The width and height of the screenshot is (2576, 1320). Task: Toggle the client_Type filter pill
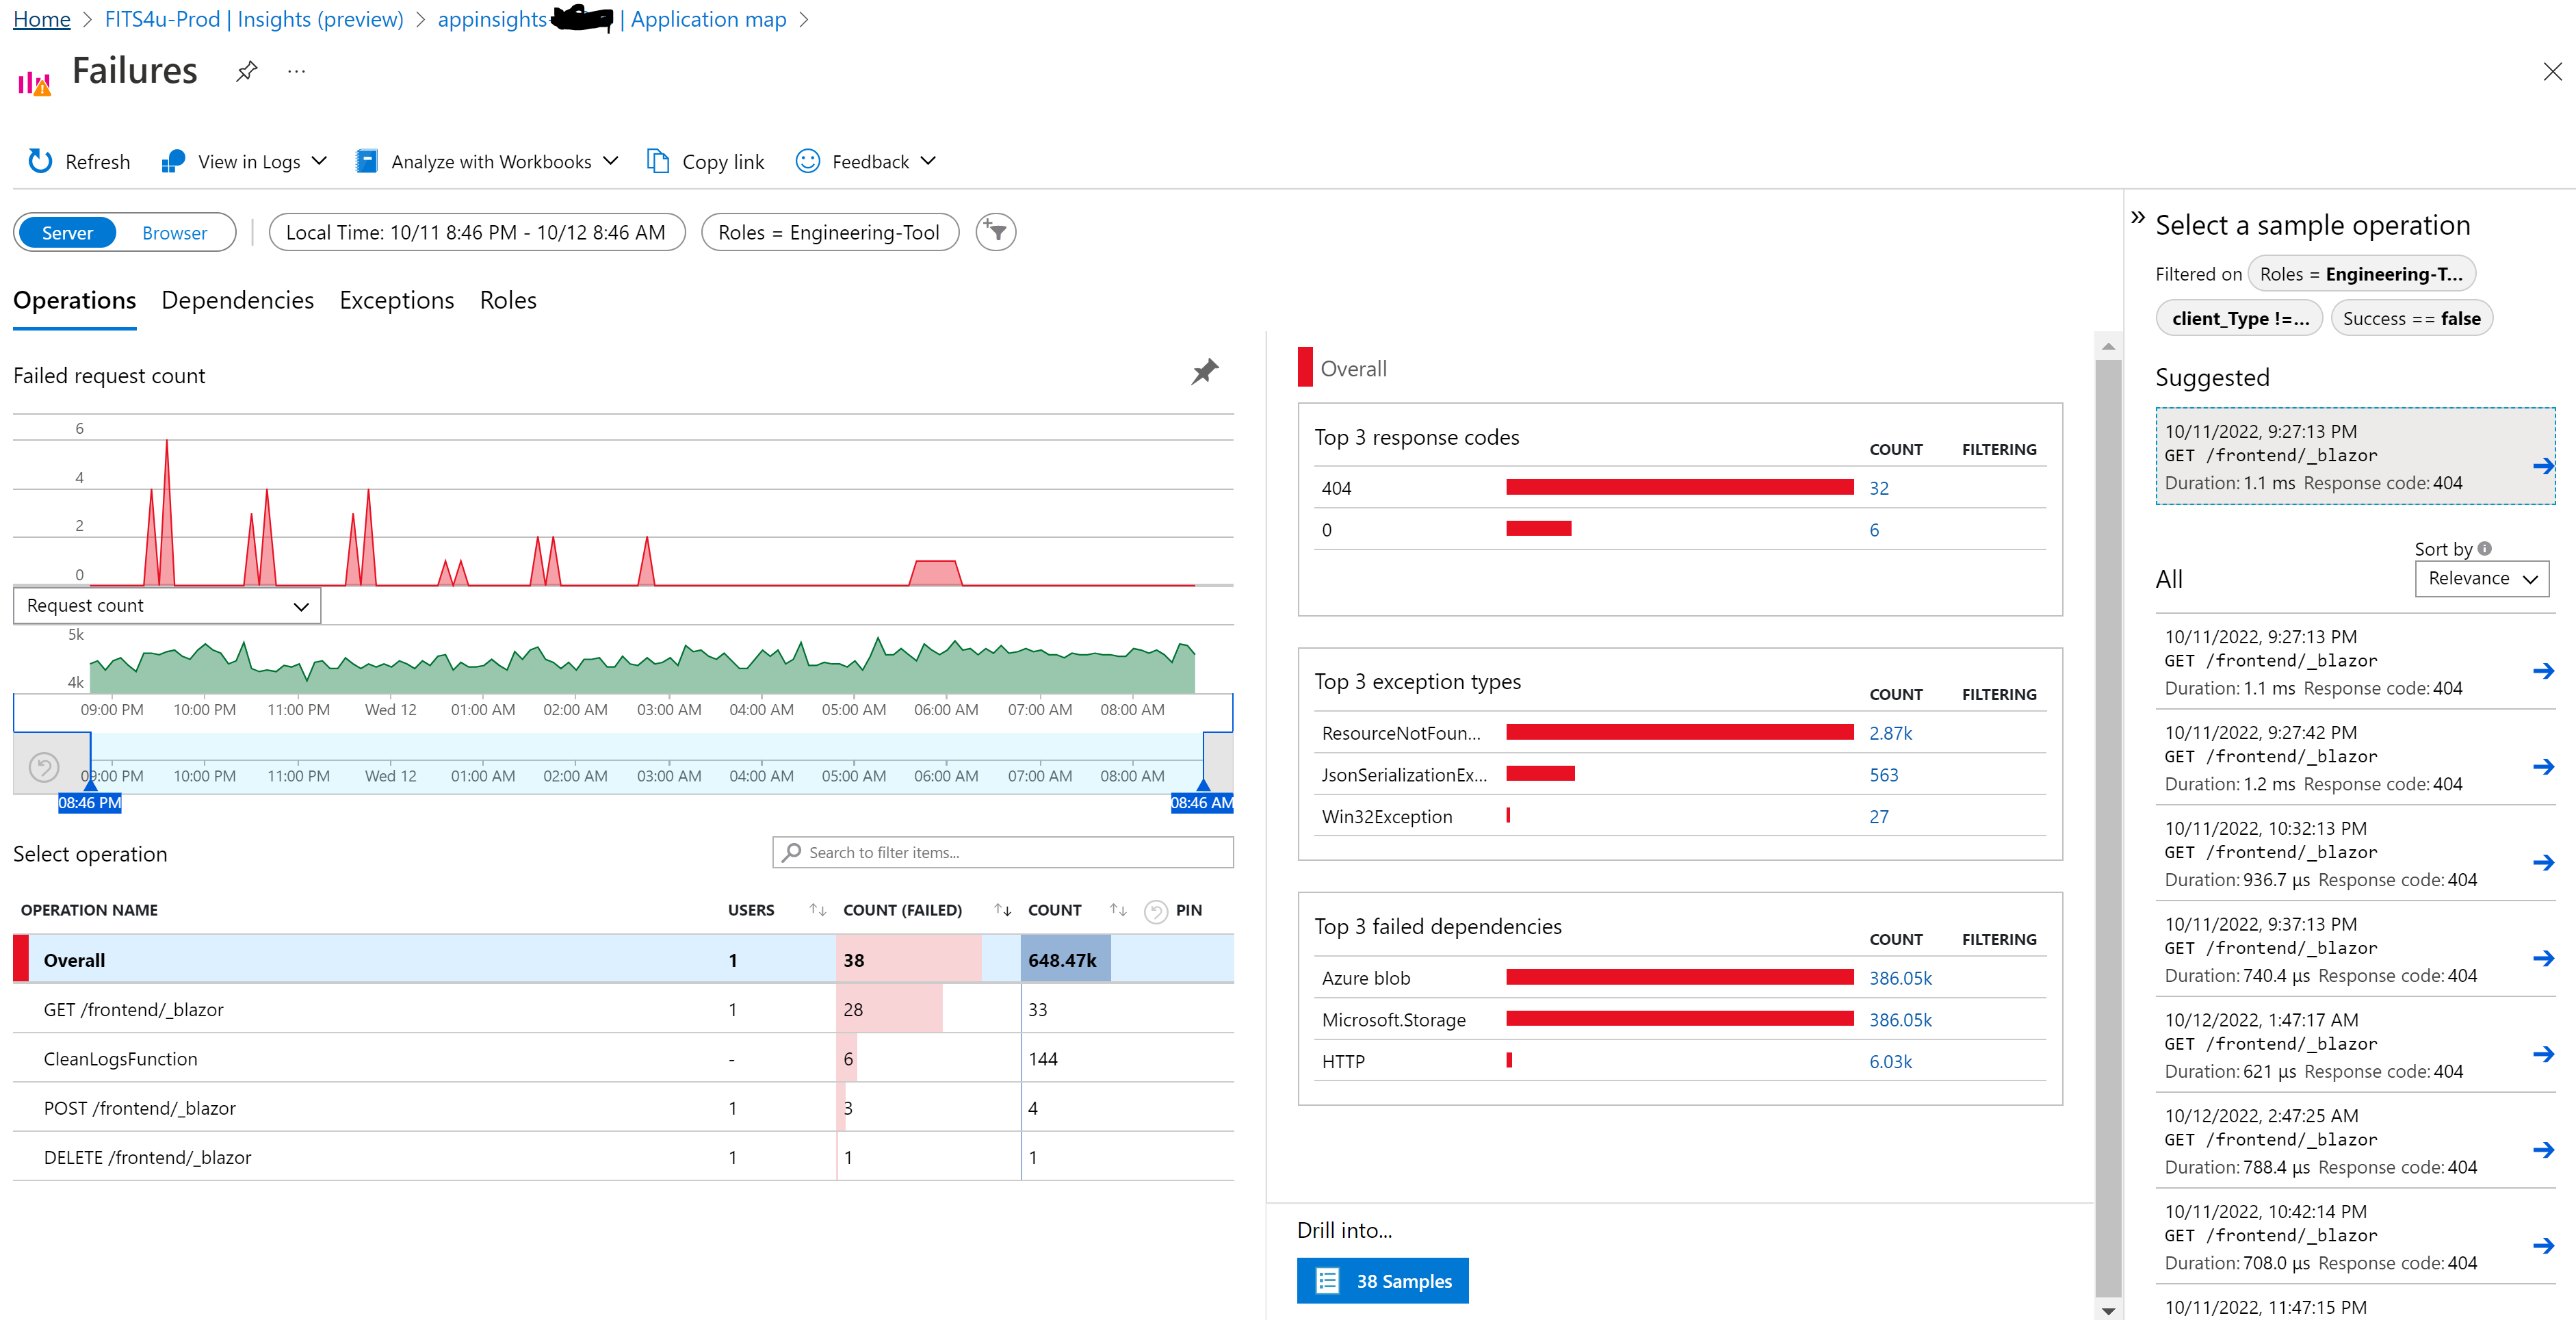tap(2239, 317)
